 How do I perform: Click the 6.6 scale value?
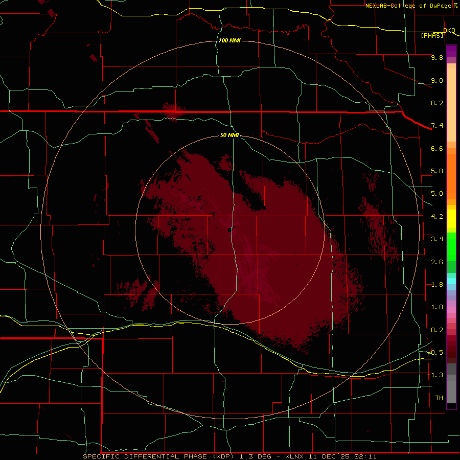[x=437, y=148]
